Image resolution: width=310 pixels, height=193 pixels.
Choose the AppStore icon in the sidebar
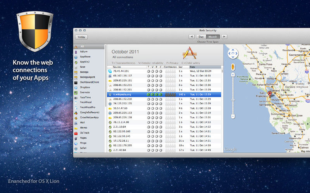(x=76, y=57)
